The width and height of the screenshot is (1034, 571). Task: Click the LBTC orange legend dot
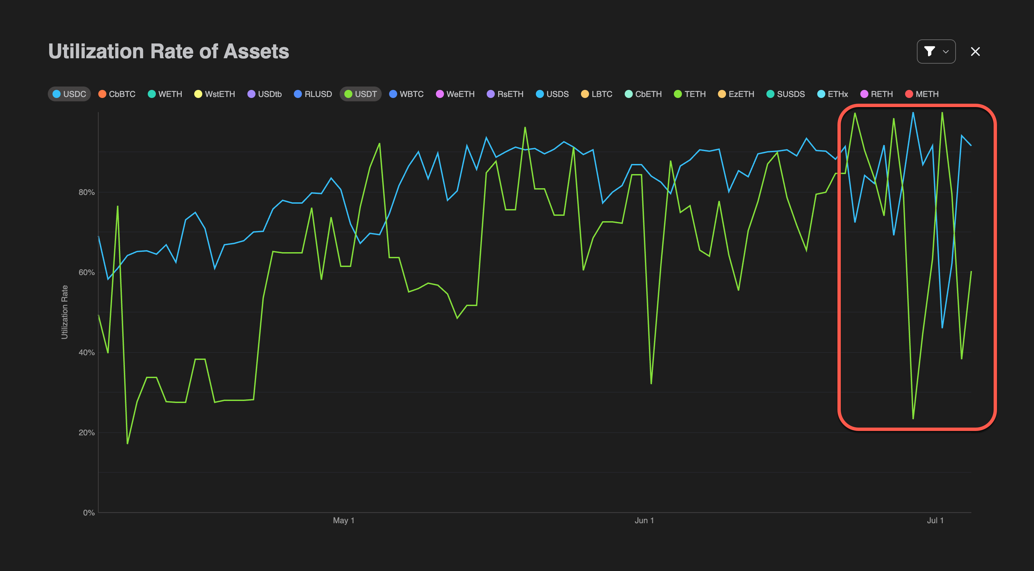pyautogui.click(x=585, y=94)
